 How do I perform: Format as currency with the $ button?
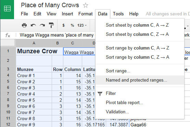[63, 25]
